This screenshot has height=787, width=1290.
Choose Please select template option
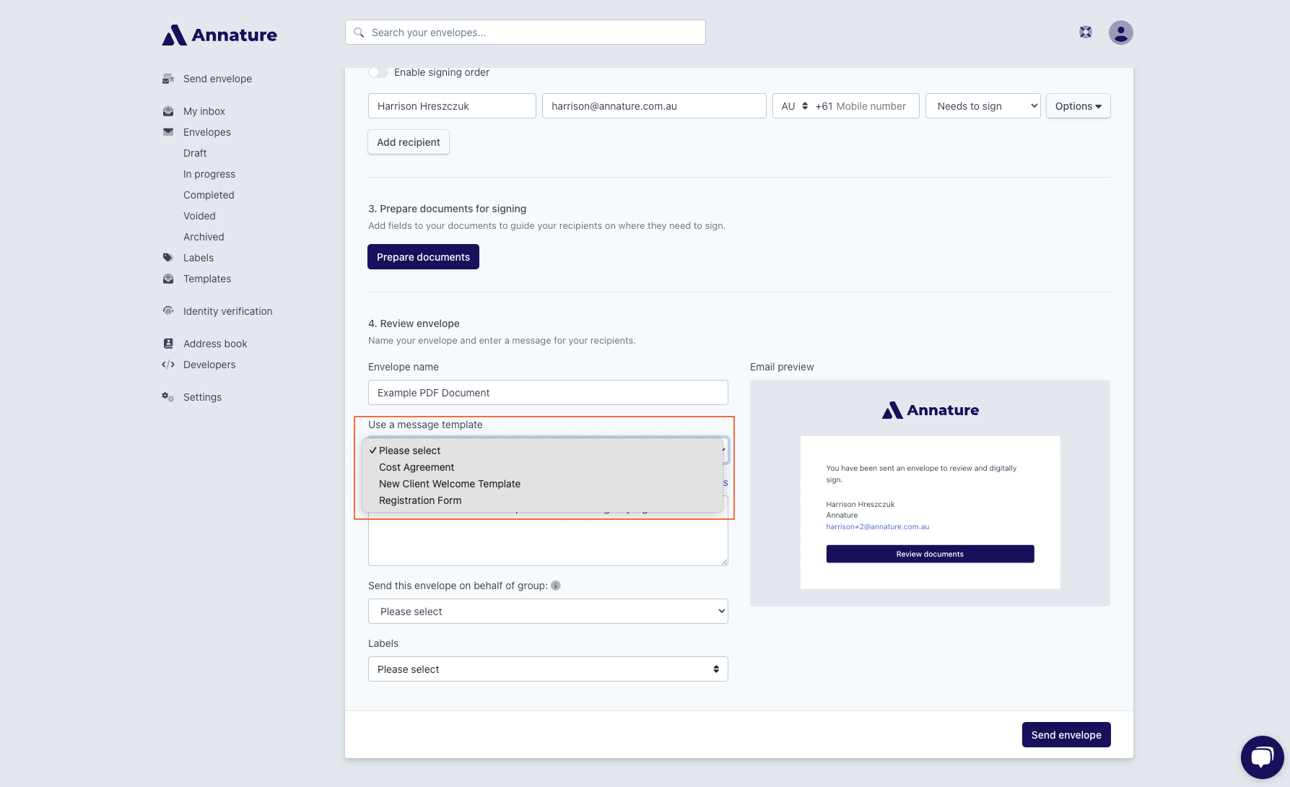tap(542, 451)
